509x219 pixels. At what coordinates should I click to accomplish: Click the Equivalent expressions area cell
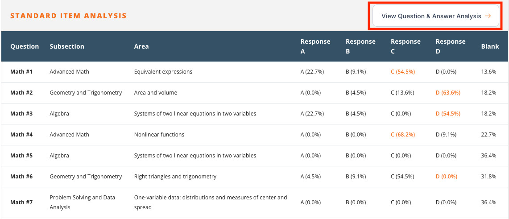[x=163, y=72]
